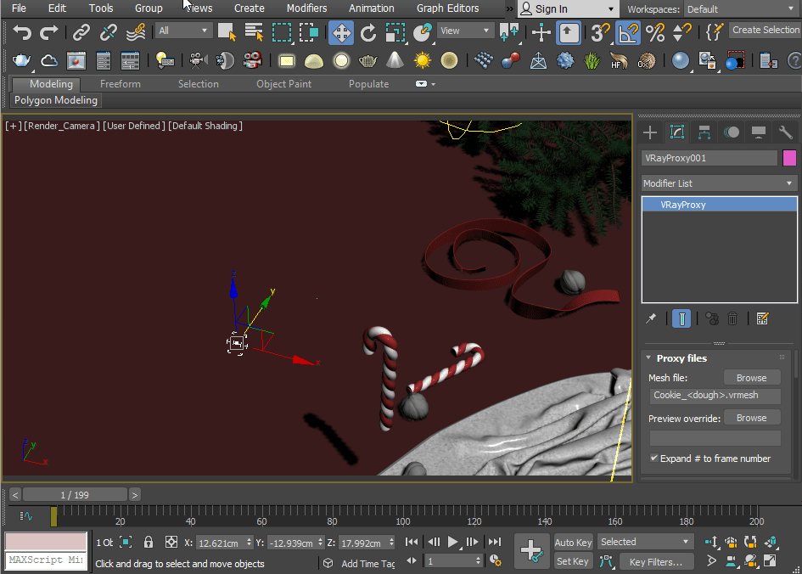Open the Utilities wrench panel
This screenshot has width=802, height=574.
786,132
